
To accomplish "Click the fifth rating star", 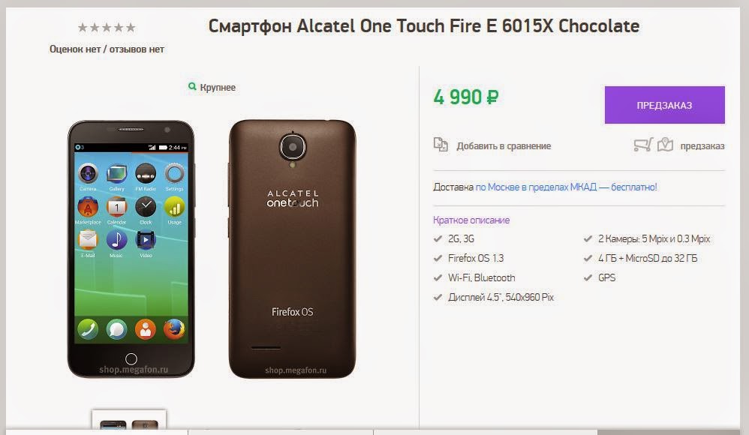I will click(131, 28).
